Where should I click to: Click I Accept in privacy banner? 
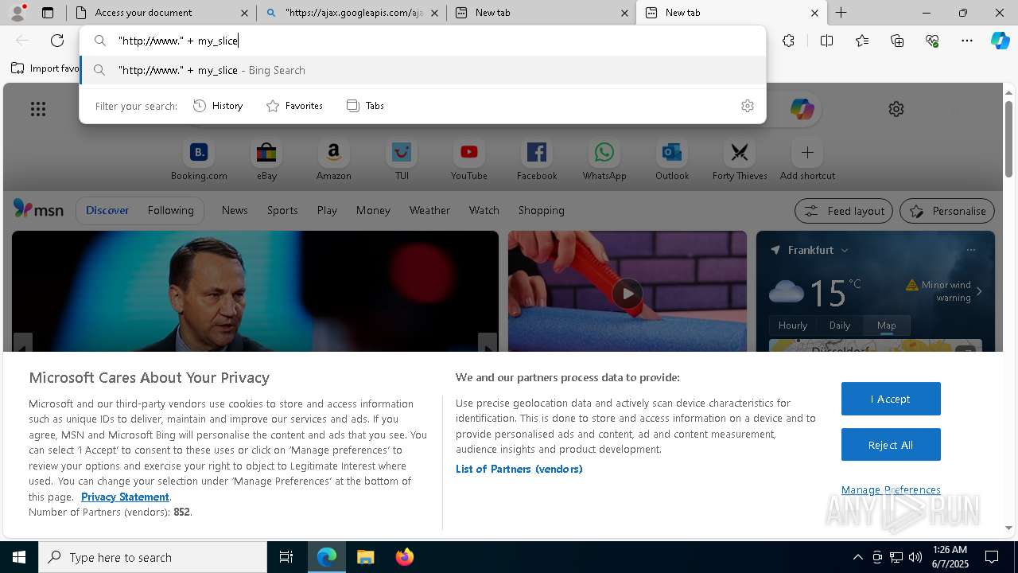pos(891,399)
